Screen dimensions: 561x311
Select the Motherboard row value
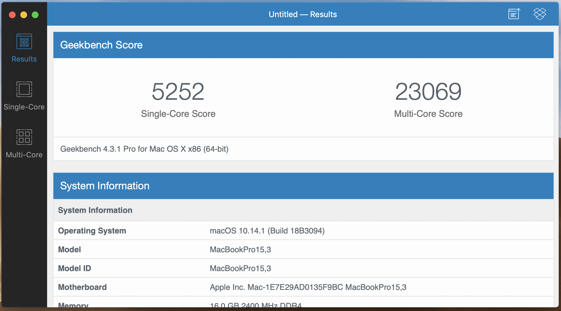tap(308, 287)
